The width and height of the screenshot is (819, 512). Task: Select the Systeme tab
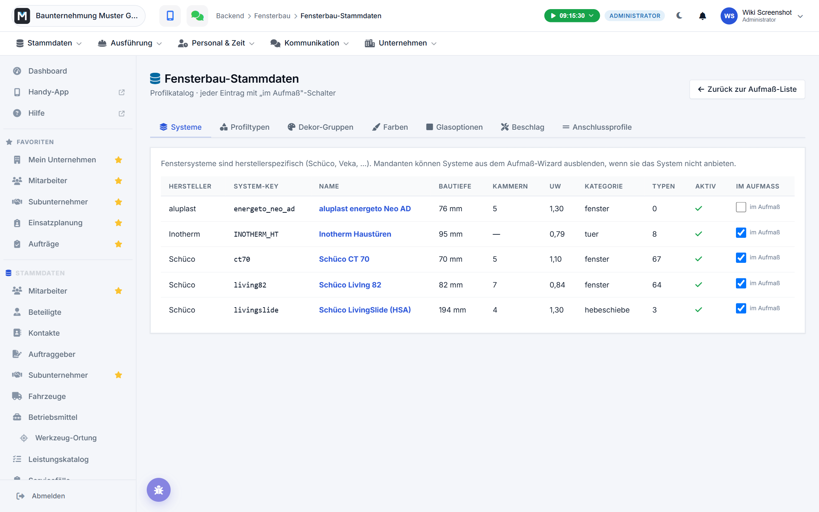point(180,127)
